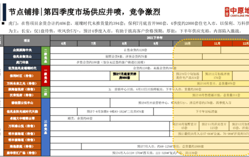Image resolution: width=249 pixels, height=157 pixels.
Task: Select the 10月 month column header
Action: (x=187, y=44)
